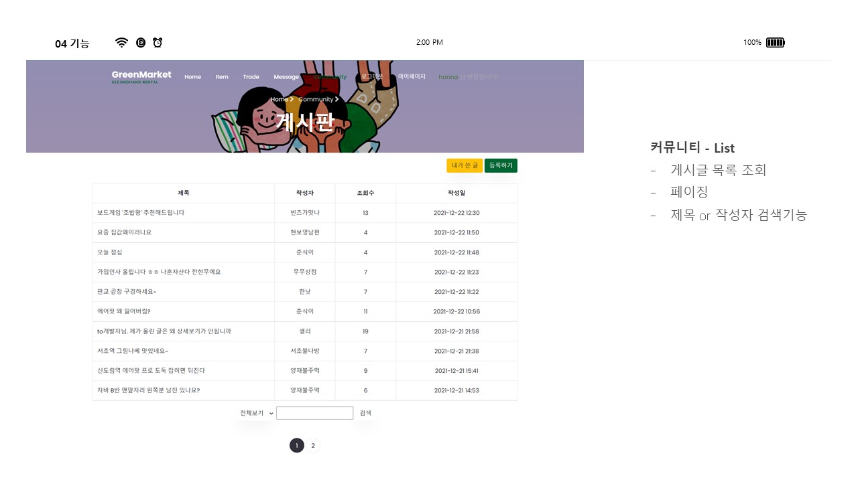
Task: Click the alarm clock status icon
Action: pyautogui.click(x=157, y=42)
